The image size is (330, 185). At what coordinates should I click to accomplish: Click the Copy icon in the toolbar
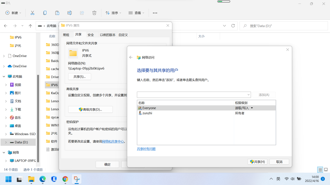tap(45, 13)
